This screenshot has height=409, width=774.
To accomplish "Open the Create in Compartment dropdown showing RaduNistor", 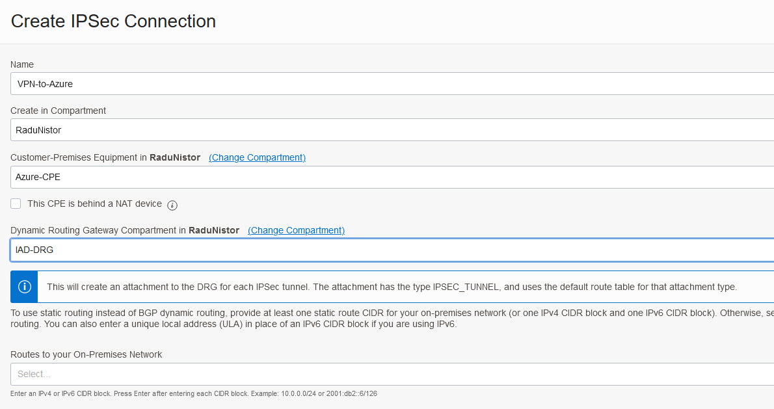I will (x=392, y=130).
